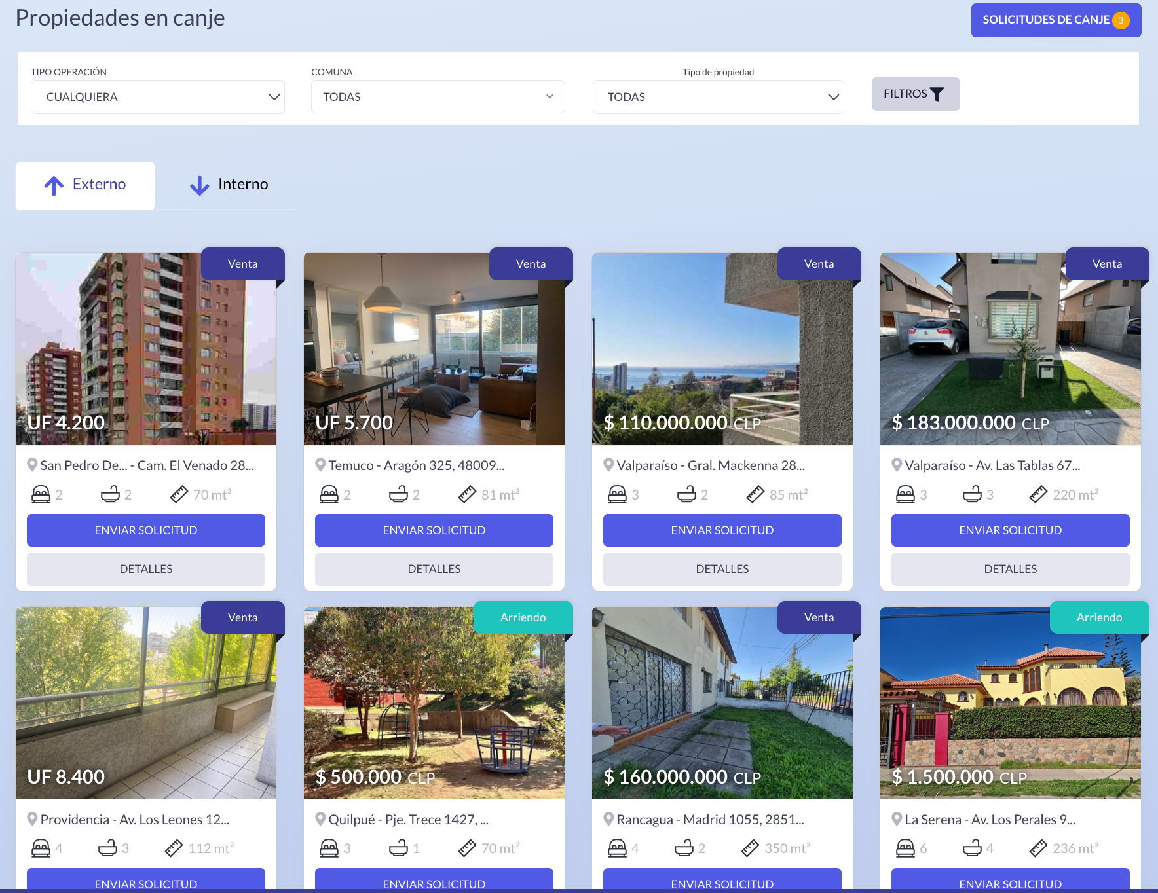Open the $183.000.000 CLP house photo
Image resolution: width=1158 pixels, height=893 pixels.
tap(1011, 349)
